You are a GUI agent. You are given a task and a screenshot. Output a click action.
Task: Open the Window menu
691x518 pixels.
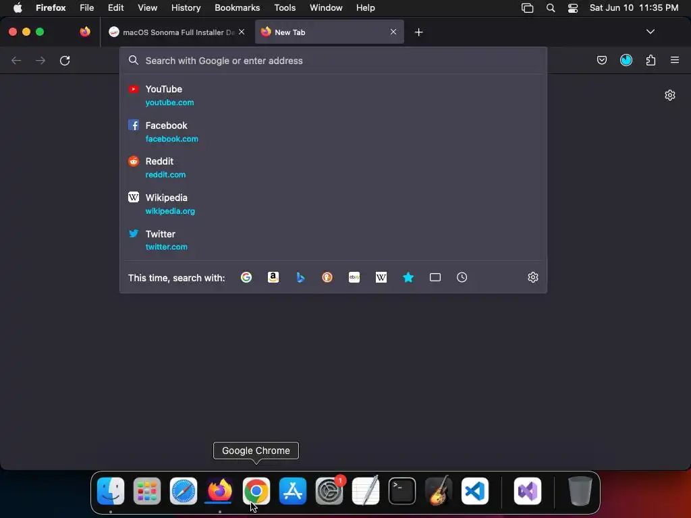tap(326, 7)
